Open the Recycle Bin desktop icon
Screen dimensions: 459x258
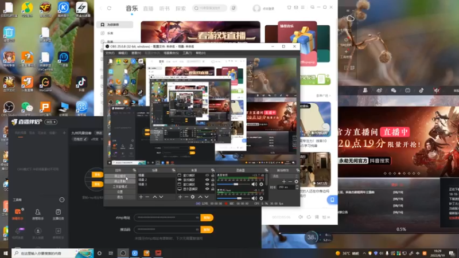pyautogui.click(x=9, y=34)
